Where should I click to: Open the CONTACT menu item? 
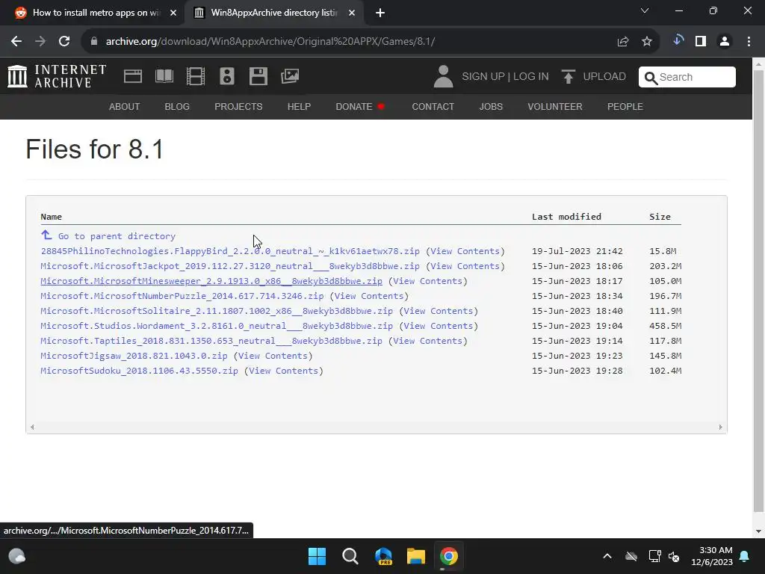pos(433,106)
